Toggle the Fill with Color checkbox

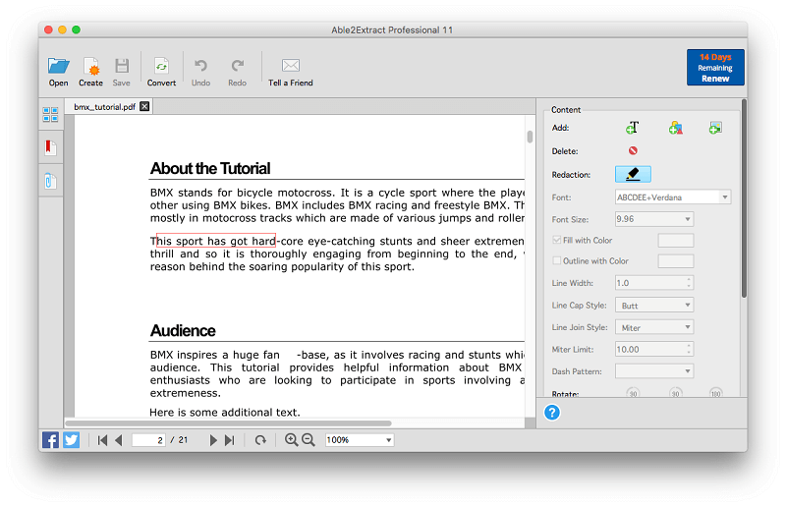click(556, 240)
